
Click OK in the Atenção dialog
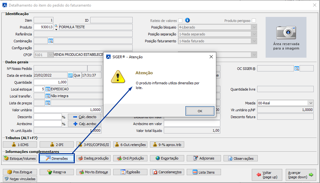pyautogui.click(x=200, y=111)
